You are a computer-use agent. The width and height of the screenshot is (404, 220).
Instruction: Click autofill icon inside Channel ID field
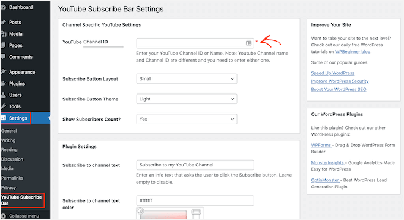248,43
